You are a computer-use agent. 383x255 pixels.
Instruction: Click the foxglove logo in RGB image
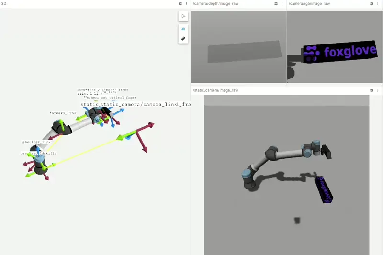343,52
